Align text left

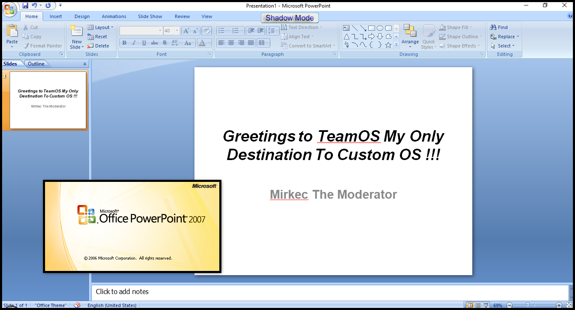point(221,43)
